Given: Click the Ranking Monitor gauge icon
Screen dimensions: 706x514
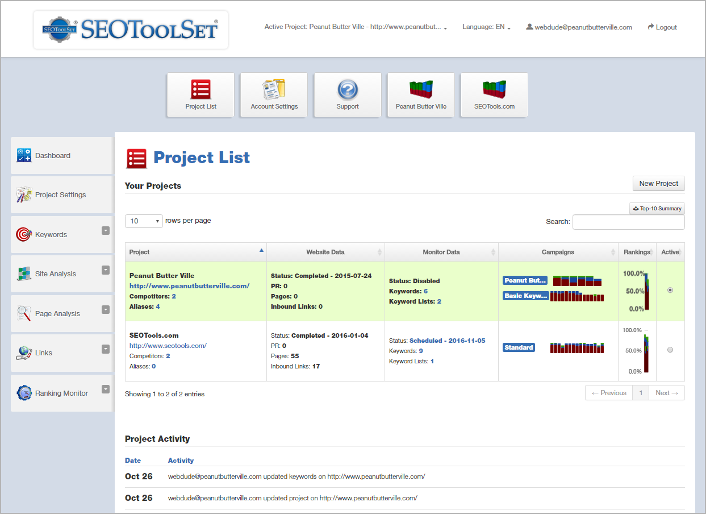Looking at the screenshot, I should click(24, 393).
